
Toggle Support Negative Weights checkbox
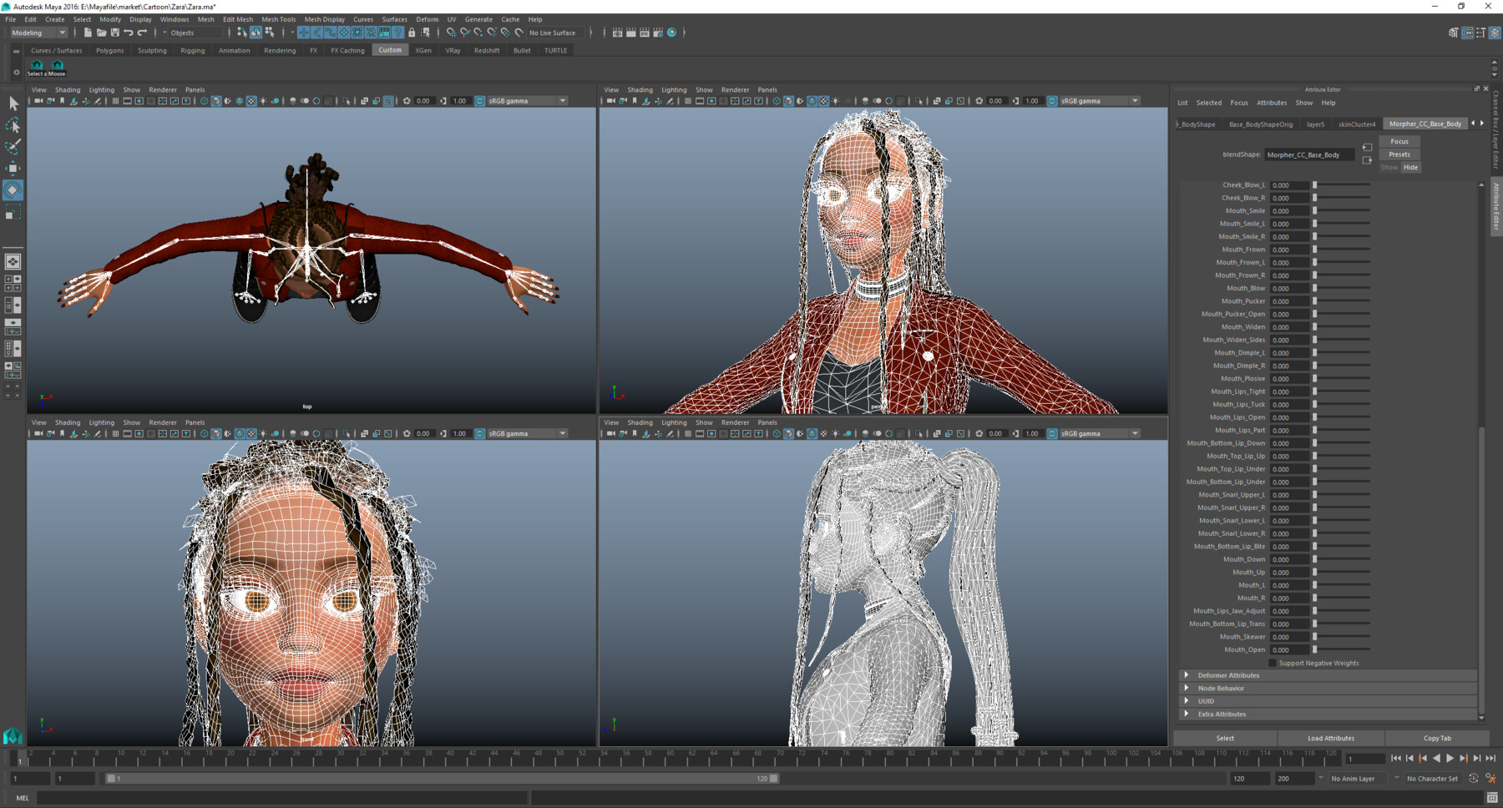pos(1273,663)
